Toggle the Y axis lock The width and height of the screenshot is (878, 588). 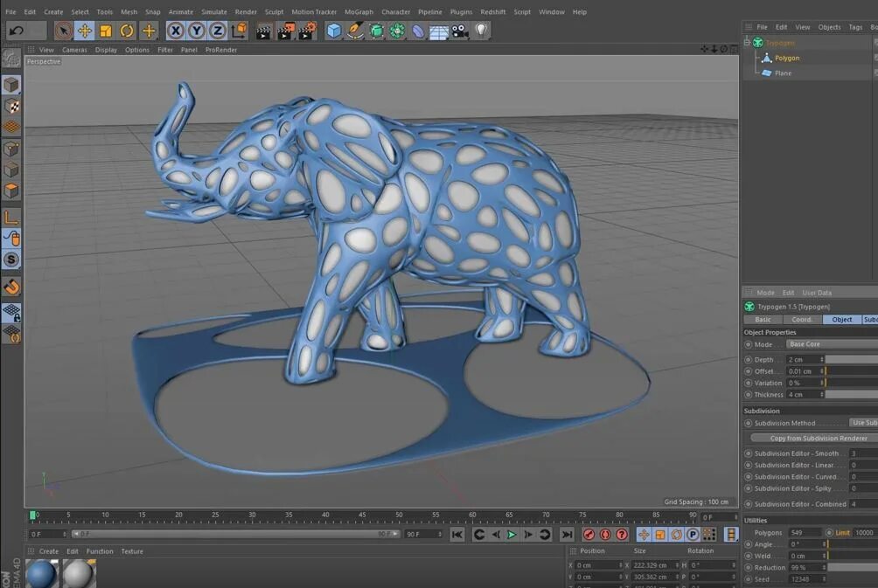[x=197, y=31]
